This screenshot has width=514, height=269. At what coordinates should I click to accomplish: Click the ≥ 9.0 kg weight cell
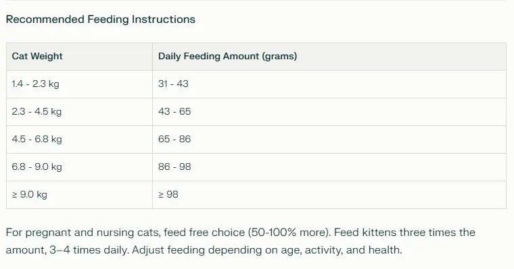coord(79,195)
